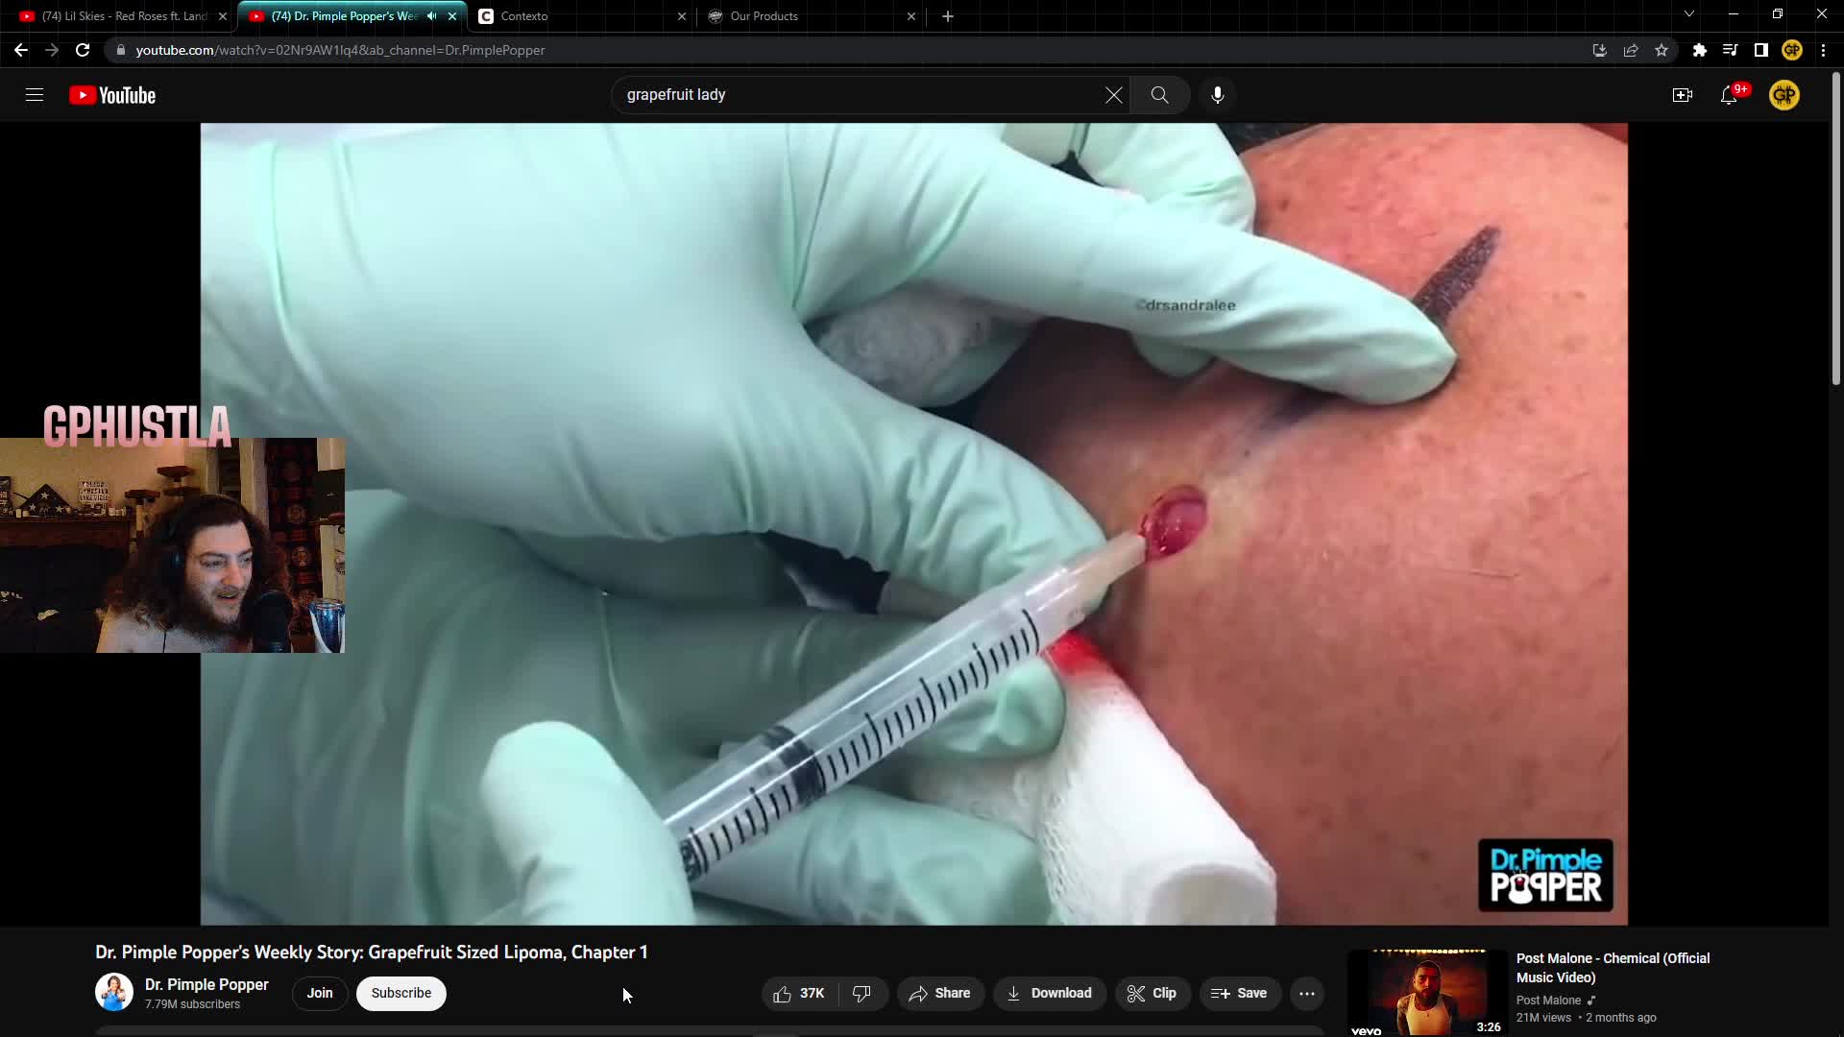Like the video (37K)
The width and height of the screenshot is (1844, 1037).
[x=799, y=993]
